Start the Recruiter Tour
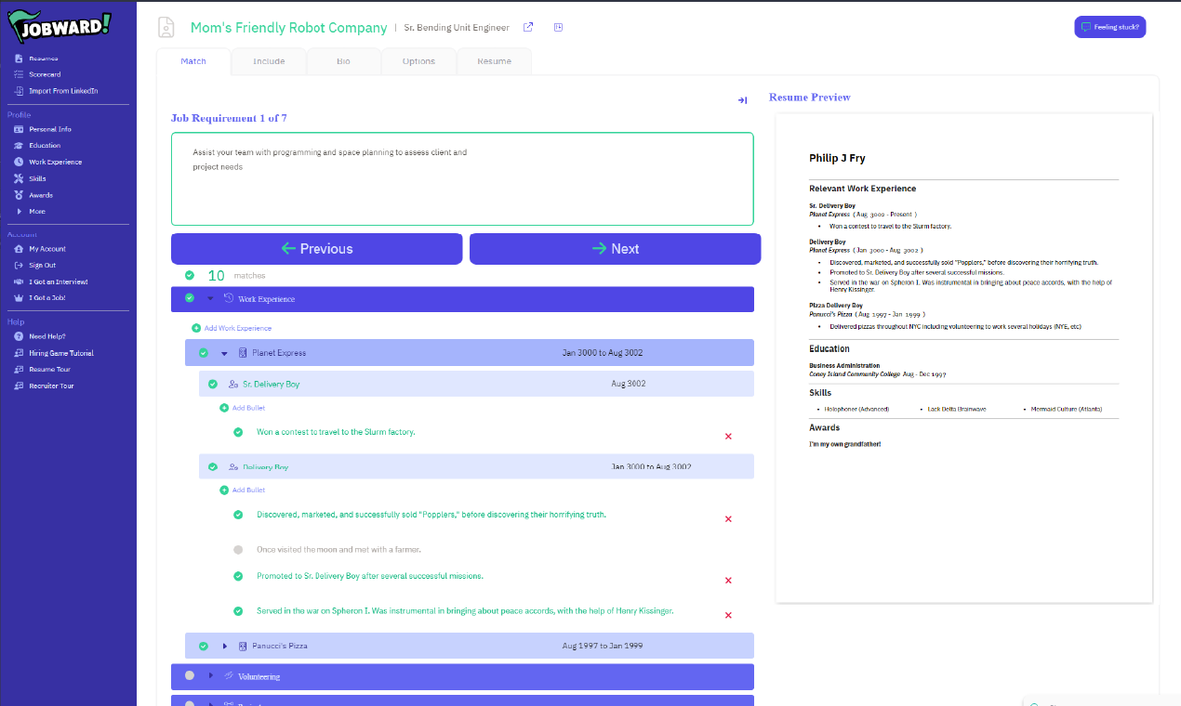Screen dimensions: 1181x706 coord(51,386)
